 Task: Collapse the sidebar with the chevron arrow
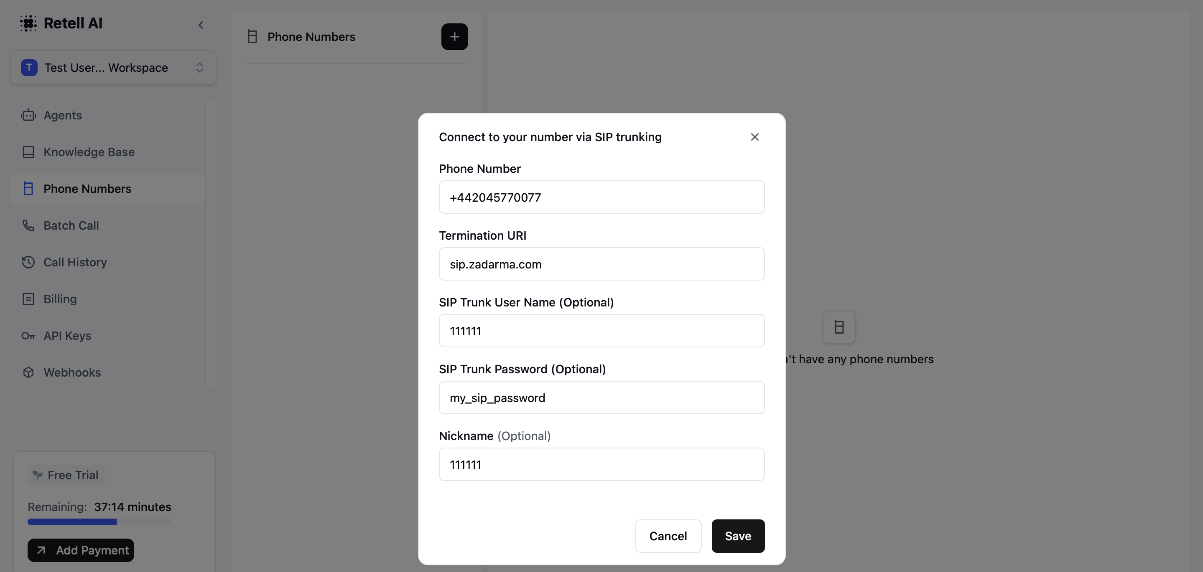pyautogui.click(x=201, y=25)
